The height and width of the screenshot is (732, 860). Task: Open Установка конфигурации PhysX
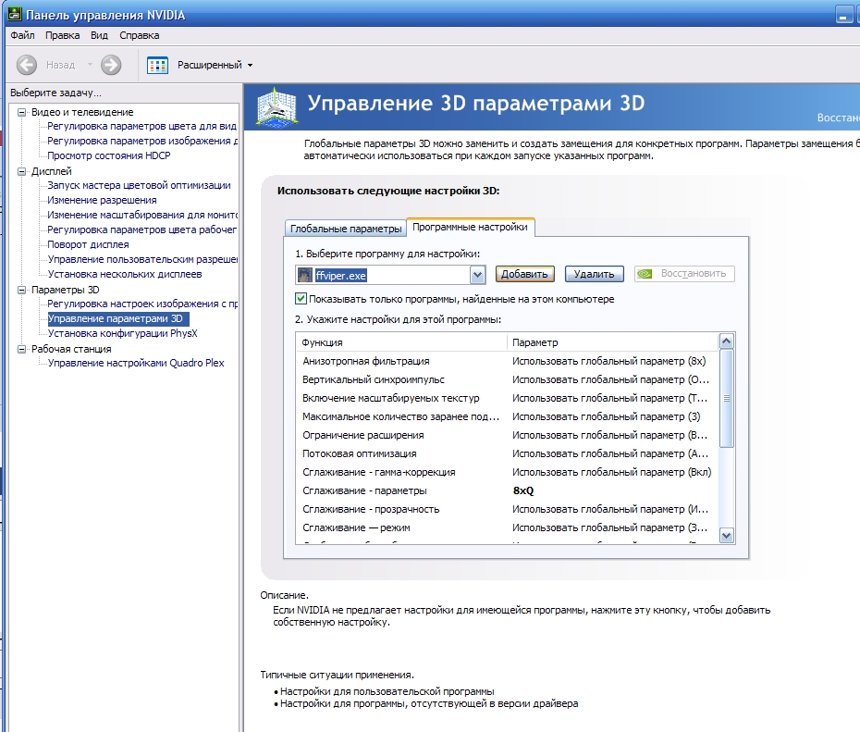[122, 334]
